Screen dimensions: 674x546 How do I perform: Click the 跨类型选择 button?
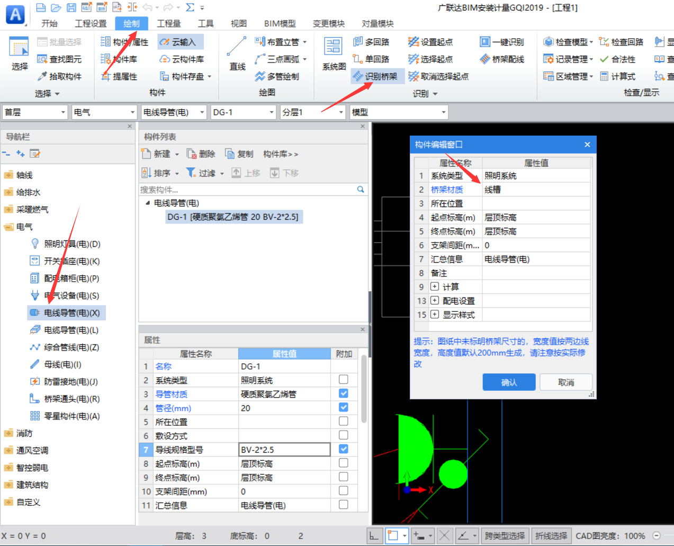[505, 536]
